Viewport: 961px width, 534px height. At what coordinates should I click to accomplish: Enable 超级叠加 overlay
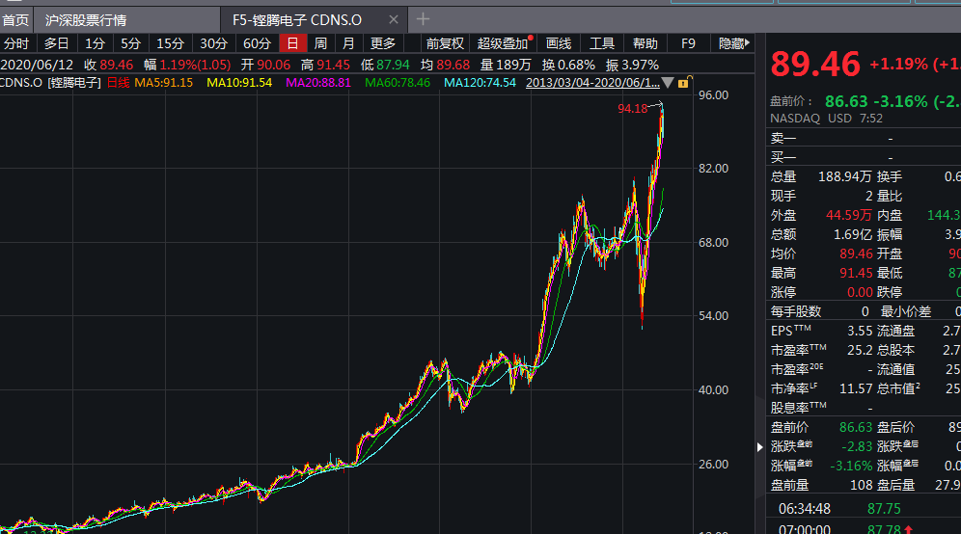click(x=503, y=43)
